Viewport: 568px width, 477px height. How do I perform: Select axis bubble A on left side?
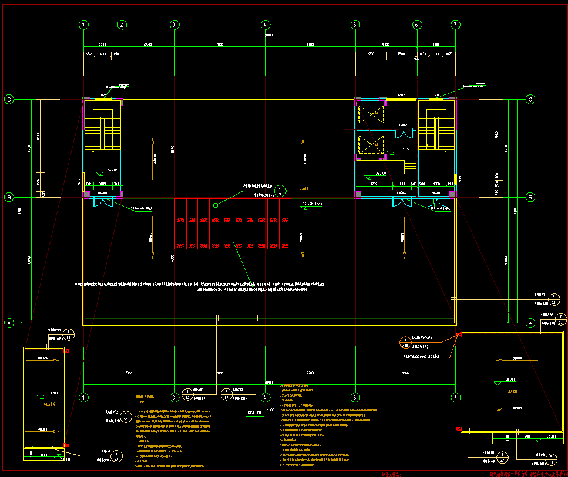pyautogui.click(x=9, y=323)
